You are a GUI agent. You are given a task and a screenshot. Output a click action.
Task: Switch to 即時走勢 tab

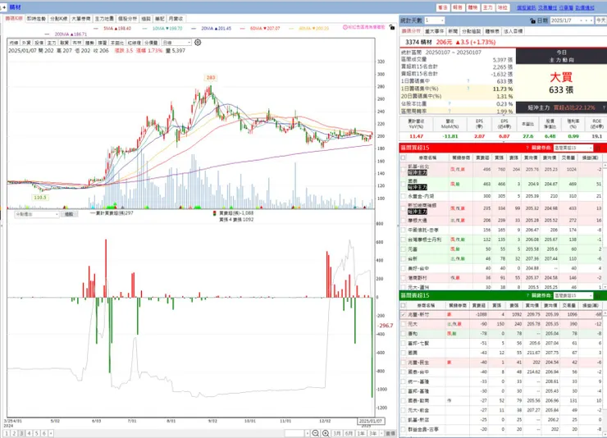point(36,19)
